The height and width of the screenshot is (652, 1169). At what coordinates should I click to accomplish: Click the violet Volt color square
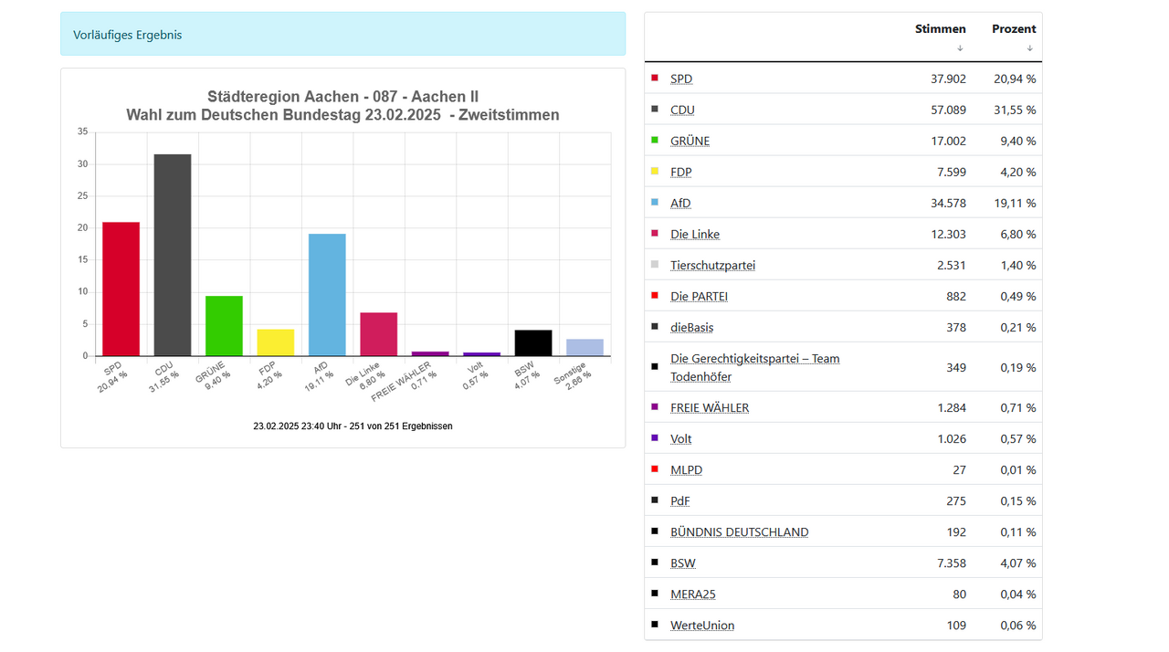click(x=655, y=438)
